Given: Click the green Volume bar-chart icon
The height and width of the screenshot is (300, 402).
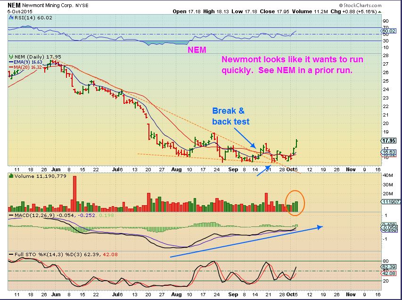Looking at the screenshot, I should click(x=11, y=176).
